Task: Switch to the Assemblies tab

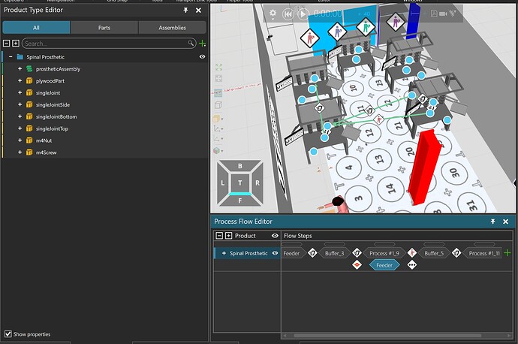Action: tap(172, 28)
